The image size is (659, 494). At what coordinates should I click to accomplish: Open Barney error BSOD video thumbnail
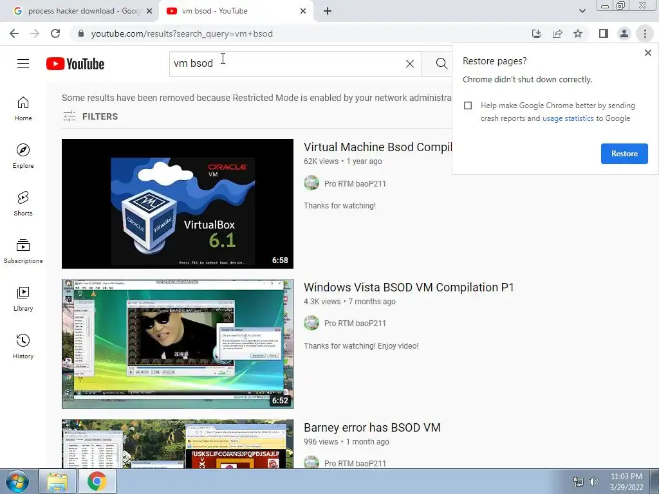(x=178, y=444)
